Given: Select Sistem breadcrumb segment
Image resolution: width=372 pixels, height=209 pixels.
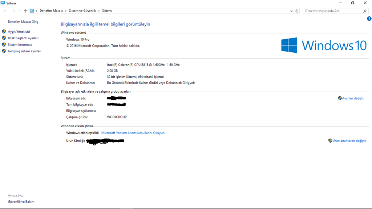Looking at the screenshot, I should pos(107,11).
